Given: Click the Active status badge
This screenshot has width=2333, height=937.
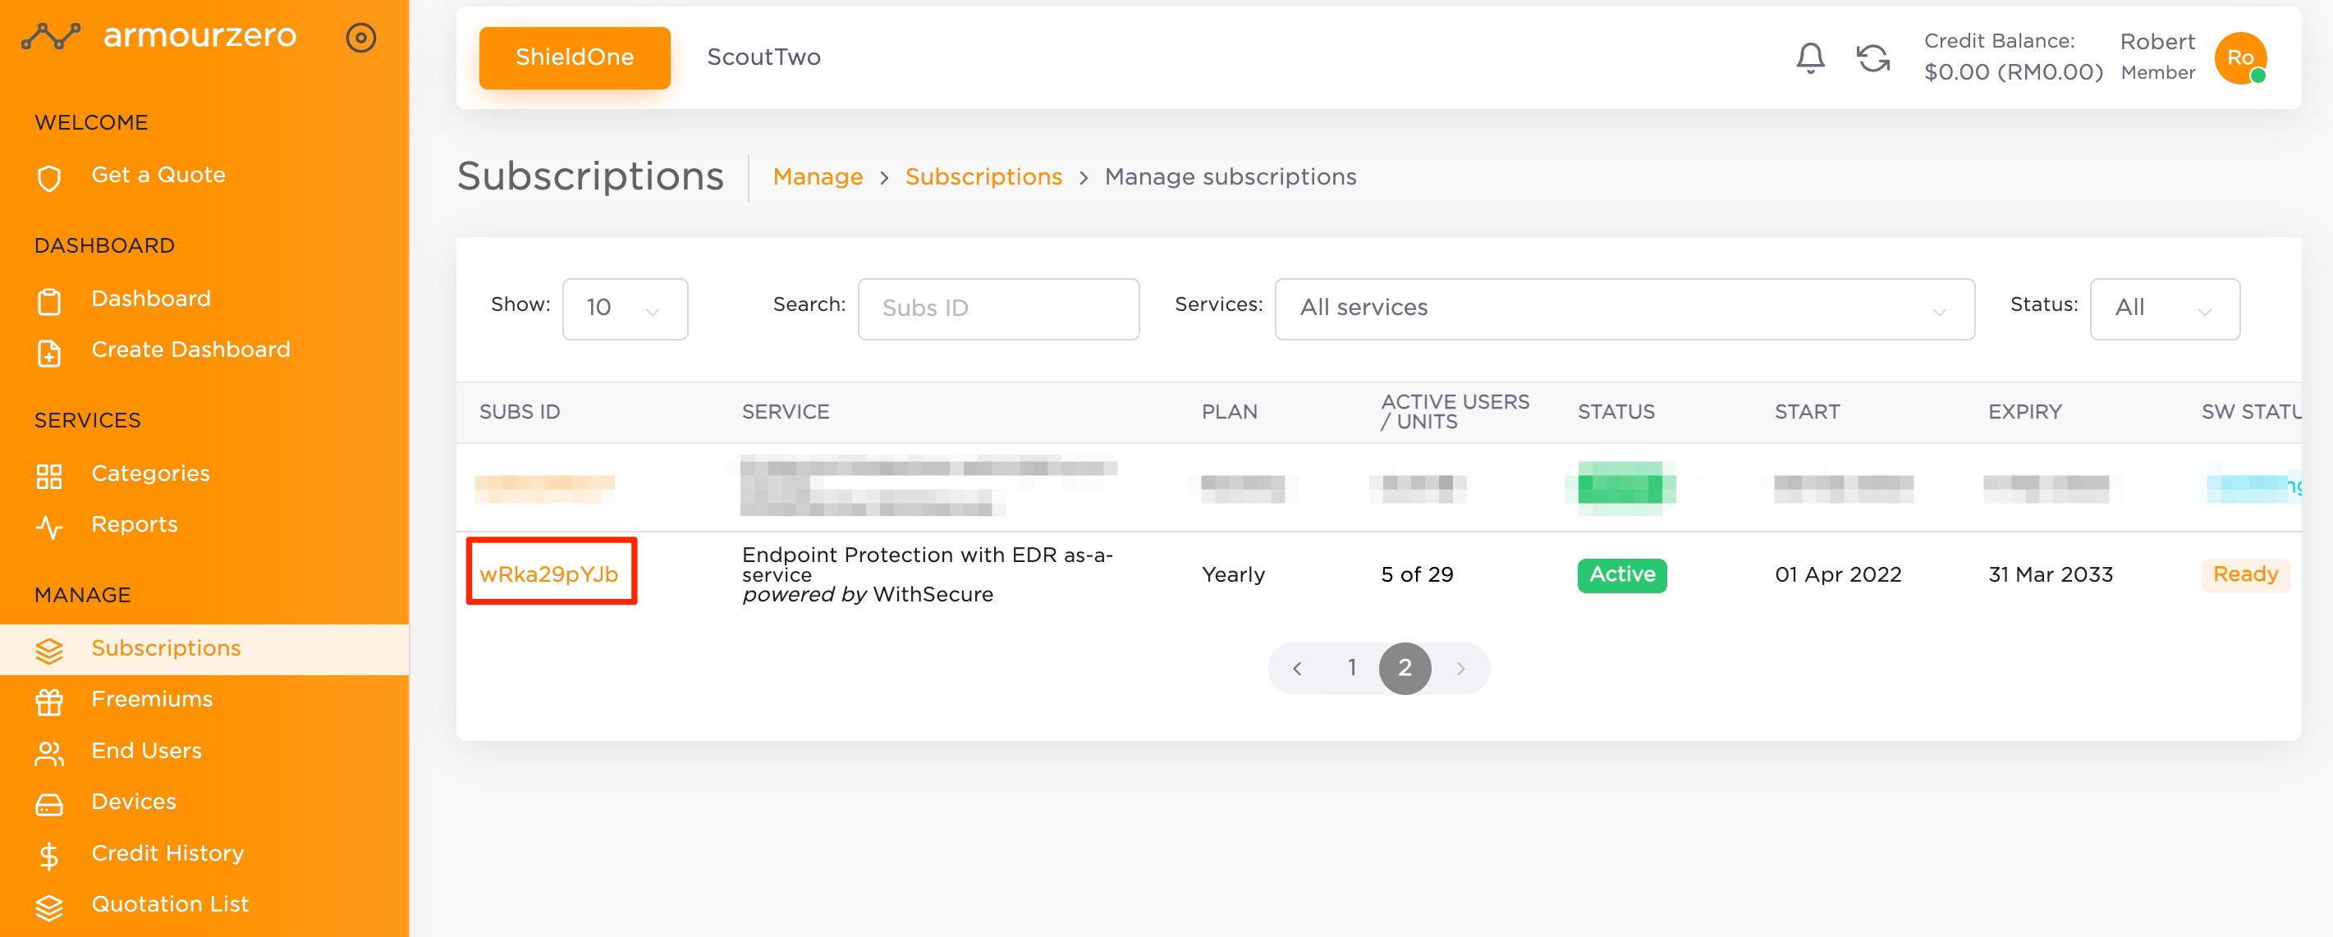Looking at the screenshot, I should tap(1622, 575).
